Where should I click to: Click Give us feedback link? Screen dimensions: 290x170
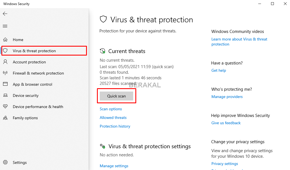click(226, 123)
